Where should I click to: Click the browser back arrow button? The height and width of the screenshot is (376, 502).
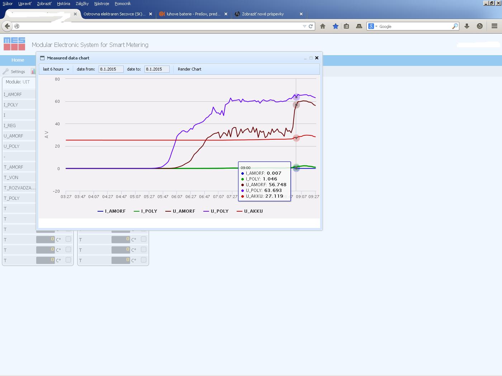(x=7, y=26)
